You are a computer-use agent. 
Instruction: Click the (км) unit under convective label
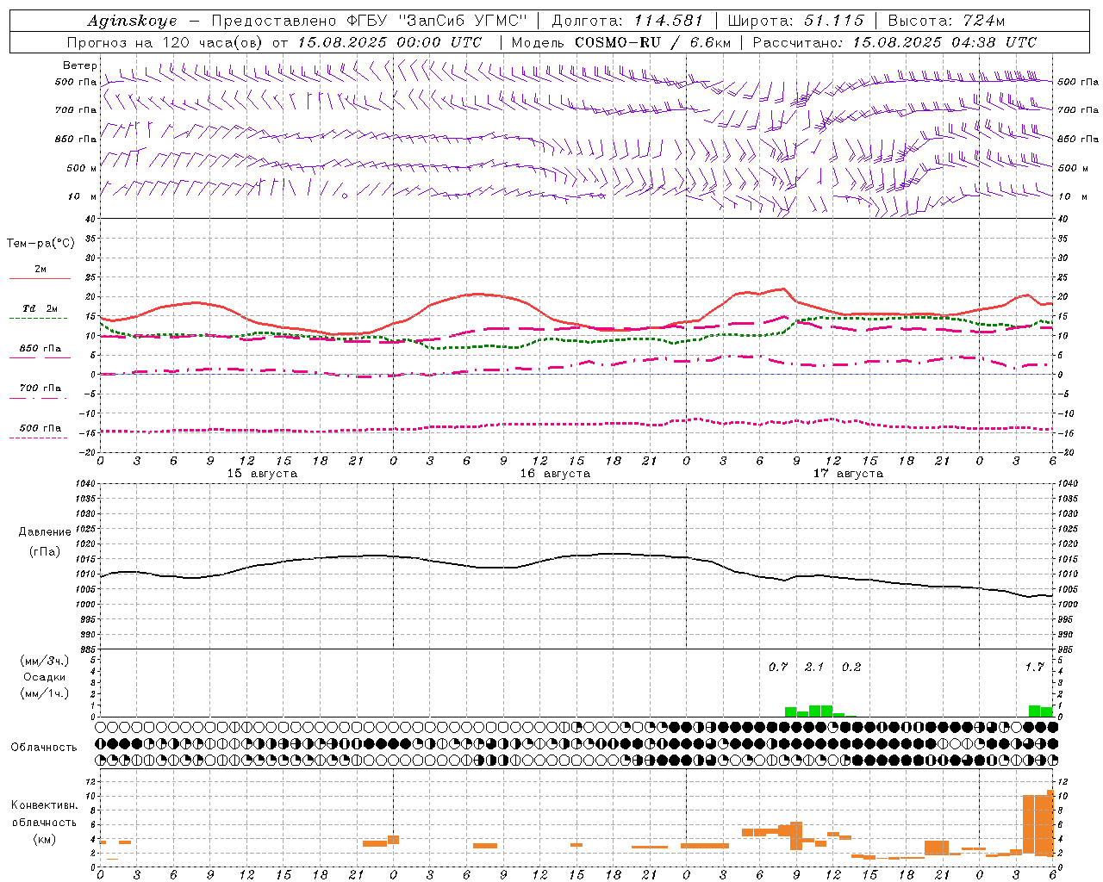pos(45,839)
